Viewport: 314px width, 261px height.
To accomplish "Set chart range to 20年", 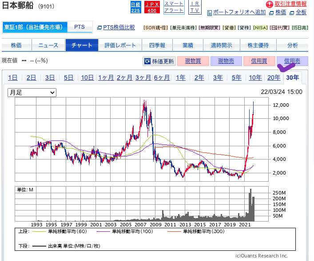I will pyautogui.click(x=274, y=78).
